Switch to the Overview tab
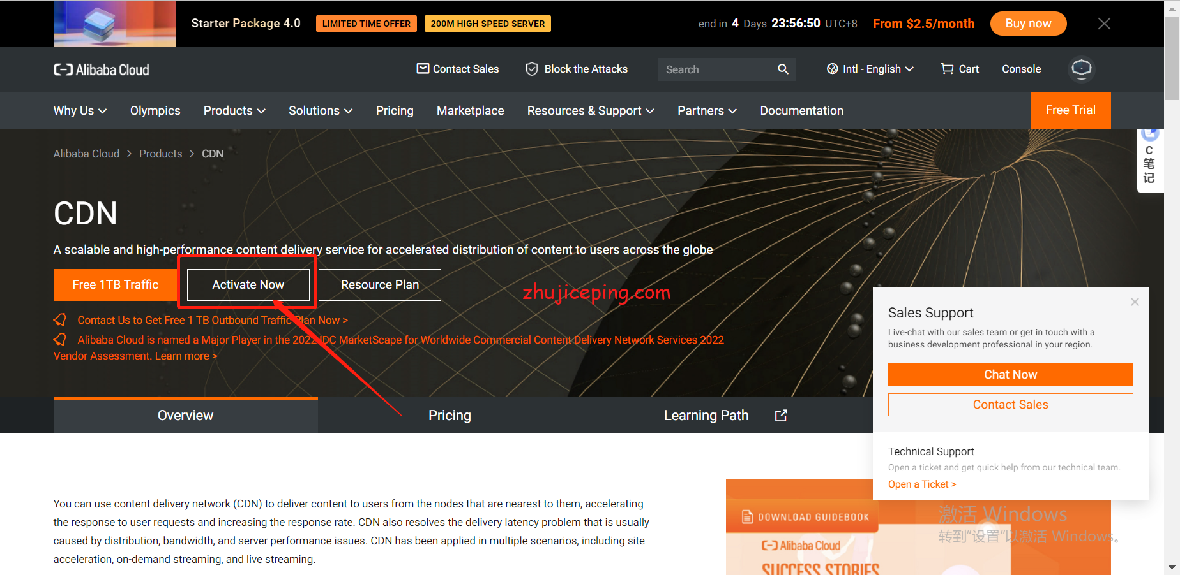The width and height of the screenshot is (1180, 575). click(186, 416)
